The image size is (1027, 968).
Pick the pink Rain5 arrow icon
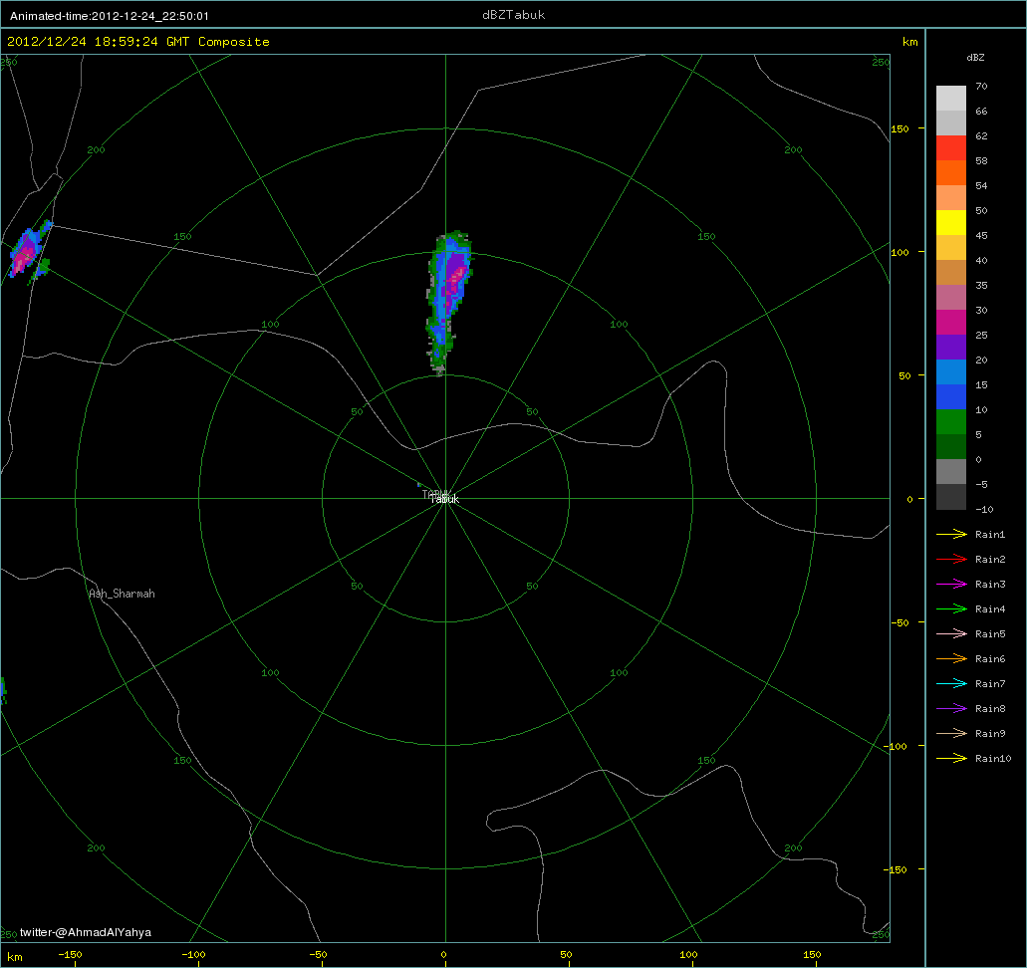click(x=951, y=634)
